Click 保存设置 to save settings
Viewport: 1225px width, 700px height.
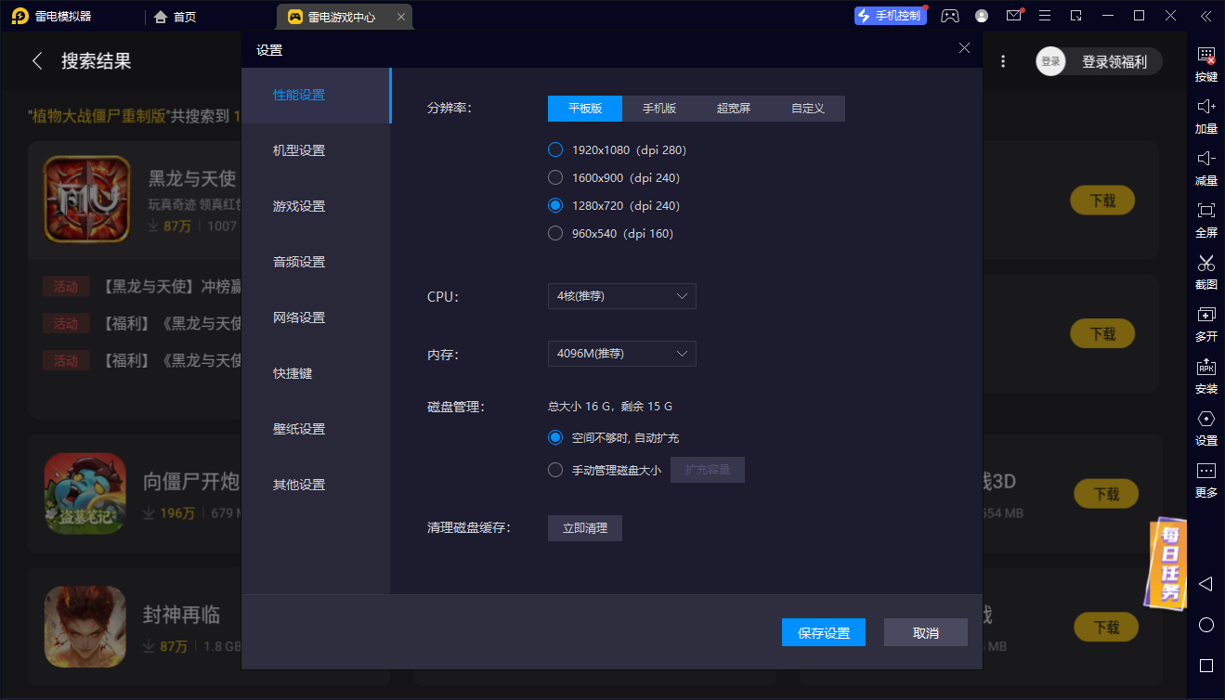click(824, 632)
